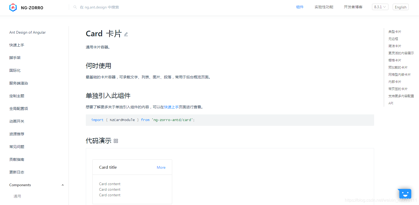
Task: Click the 单独引入此组件 heading
Action: (108, 96)
